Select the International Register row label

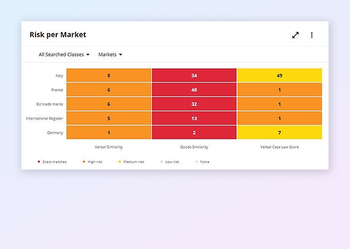[45, 118]
